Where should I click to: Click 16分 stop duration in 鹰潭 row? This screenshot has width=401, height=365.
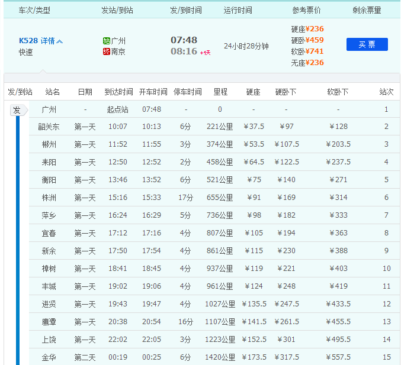186,322
